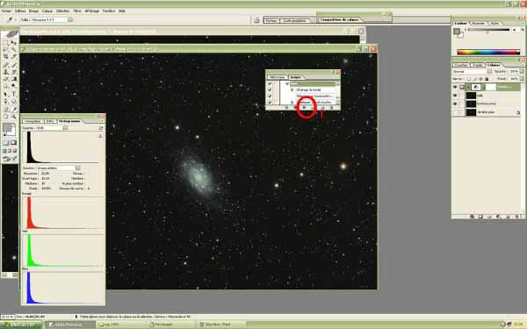Screen dimensions: 527x329
Task: Open the layer blend mode dropdown
Action: (472, 72)
